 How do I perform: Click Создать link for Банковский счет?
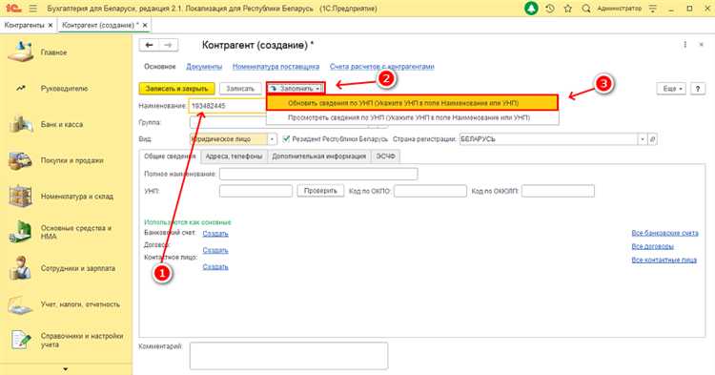click(x=215, y=234)
